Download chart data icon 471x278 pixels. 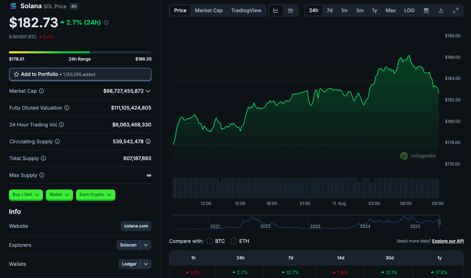pyautogui.click(x=441, y=10)
